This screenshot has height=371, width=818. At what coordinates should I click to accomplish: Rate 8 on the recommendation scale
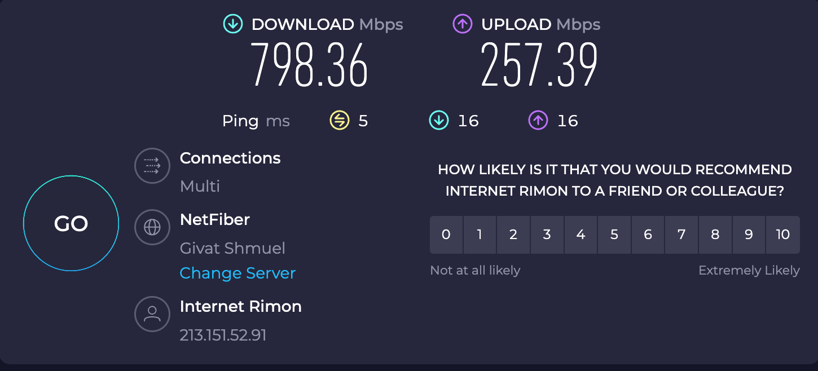tap(715, 235)
